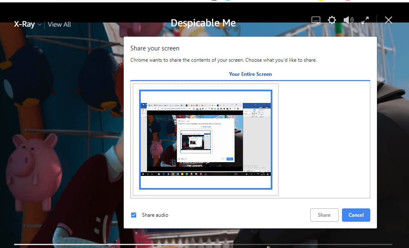Select the Your Entire Screen tab

click(x=250, y=74)
